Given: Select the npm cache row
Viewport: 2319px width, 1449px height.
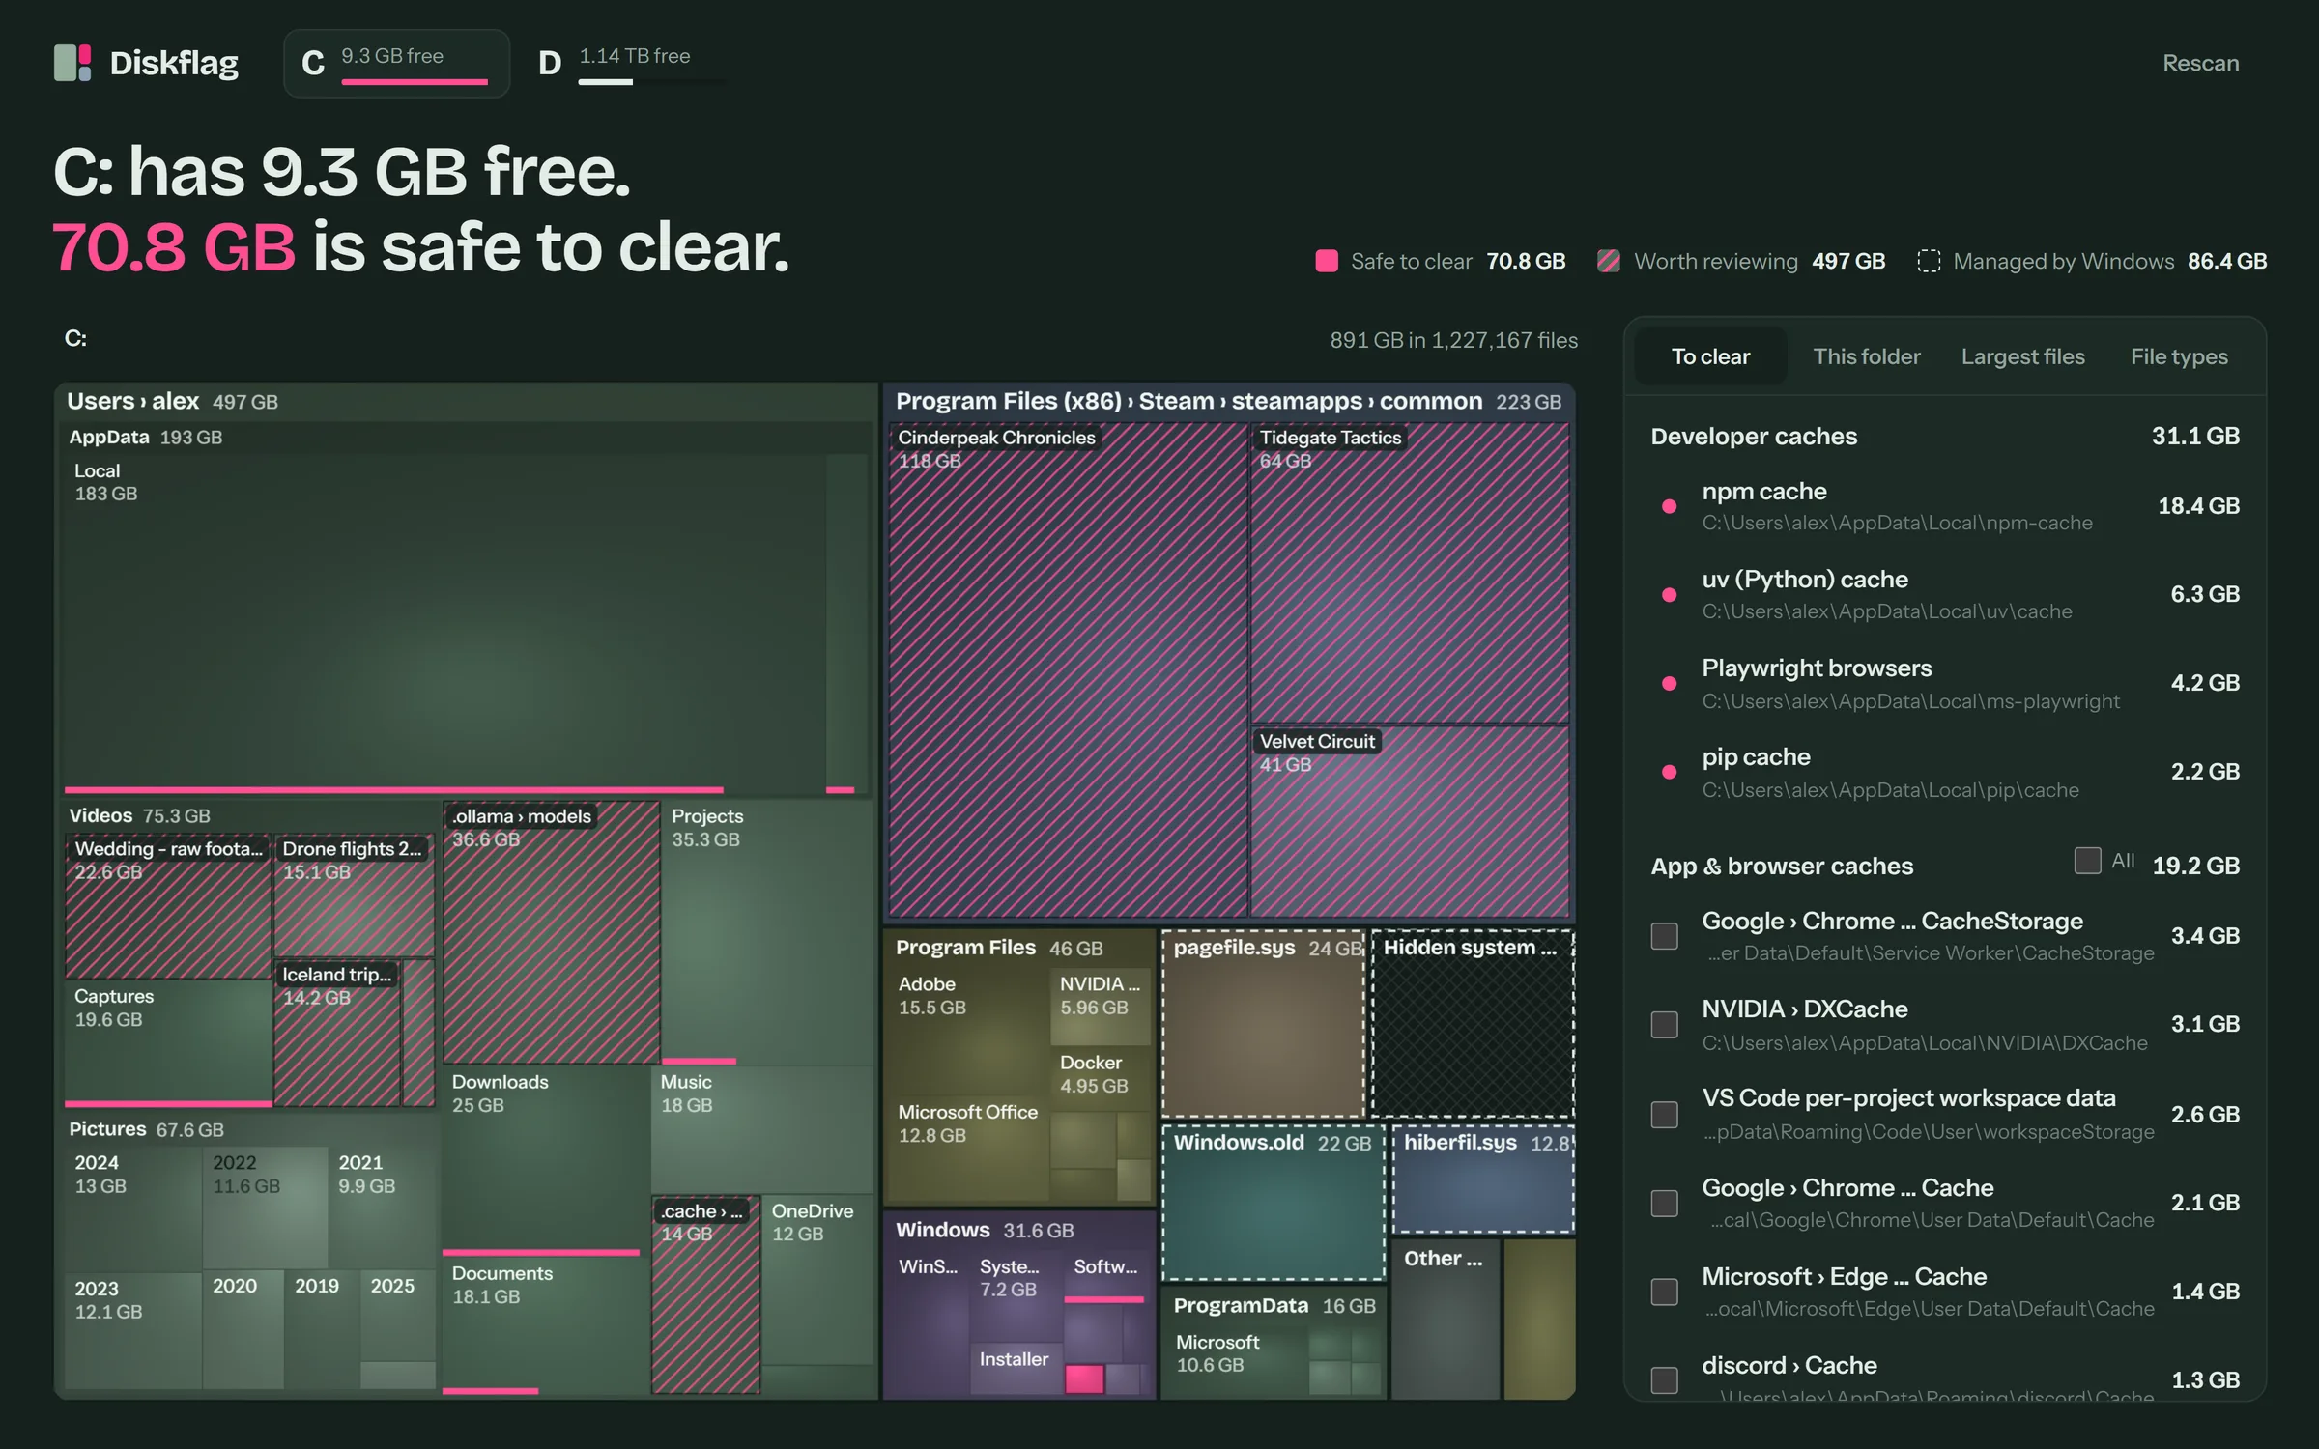Looking at the screenshot, I should (1945, 506).
